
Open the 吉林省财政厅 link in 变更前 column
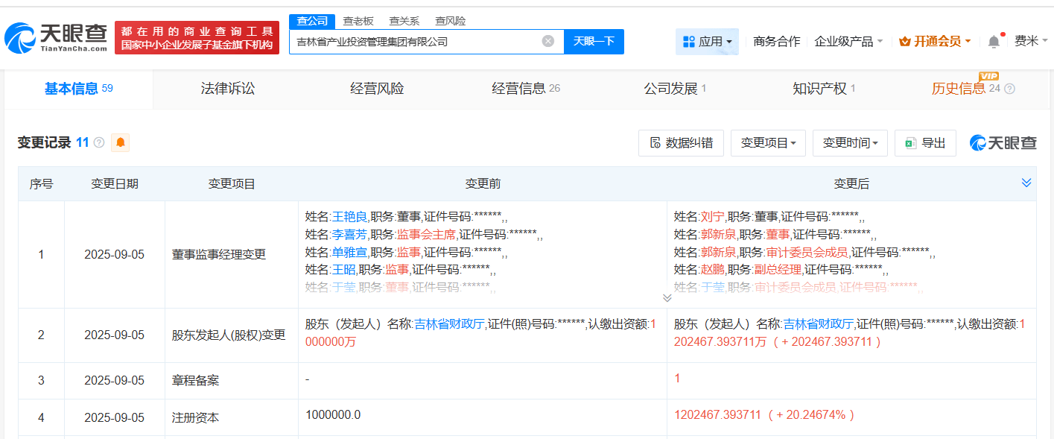pyautogui.click(x=449, y=324)
